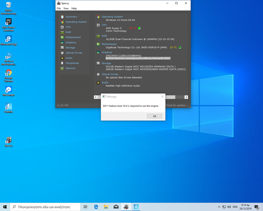Viewport: 263px width, 211px height.
Task: Select the highlighted NVIDIA graphics adapter text
Action: tap(138, 58)
